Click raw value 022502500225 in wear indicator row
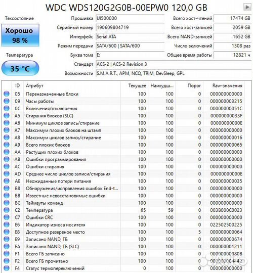The image size is (253, 273). coord(226,225)
